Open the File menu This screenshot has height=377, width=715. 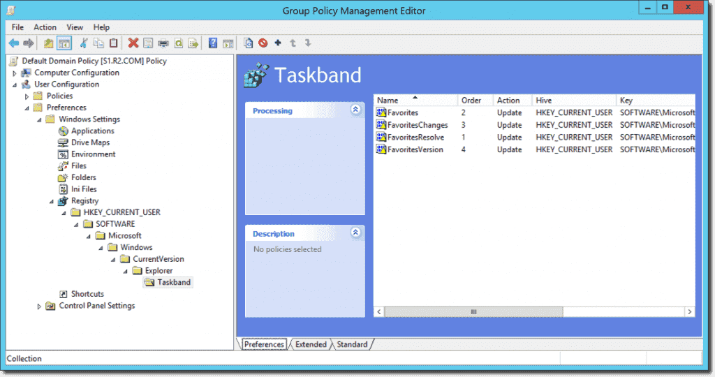(17, 27)
